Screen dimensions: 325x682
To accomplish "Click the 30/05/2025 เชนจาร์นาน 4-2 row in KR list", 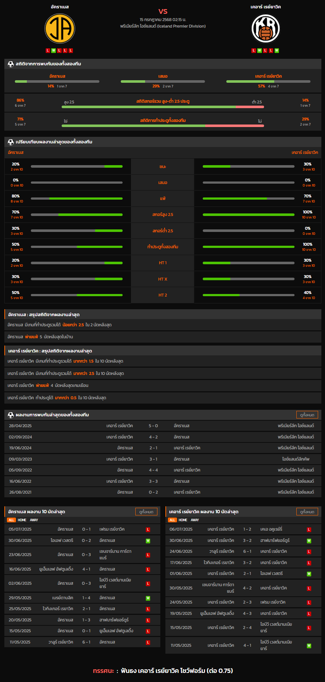I will tap(243, 588).
